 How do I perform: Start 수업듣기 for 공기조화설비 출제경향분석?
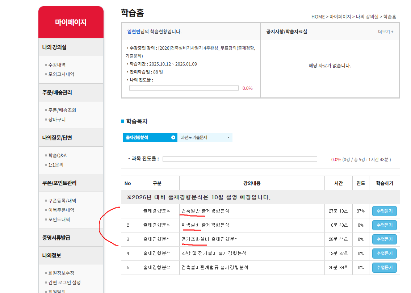click(x=384, y=239)
